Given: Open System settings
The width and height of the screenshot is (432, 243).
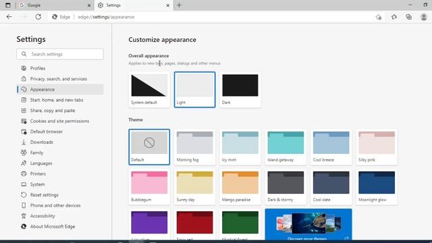Looking at the screenshot, I should pyautogui.click(x=60, y=184).
